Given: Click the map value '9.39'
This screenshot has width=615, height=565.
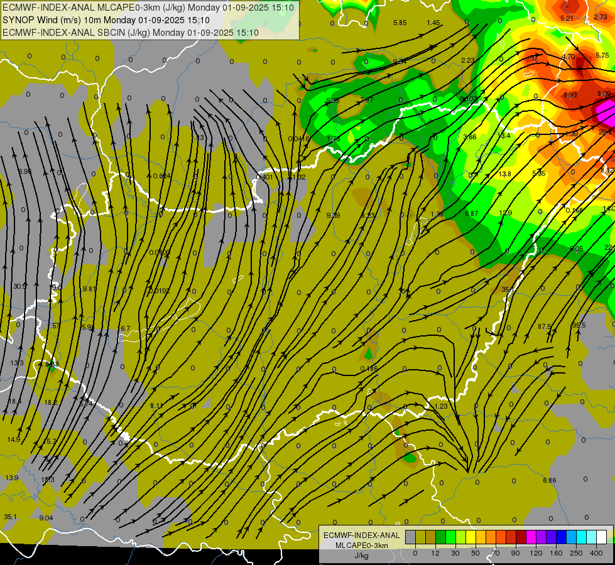Looking at the screenshot, I should pyautogui.click(x=333, y=215).
